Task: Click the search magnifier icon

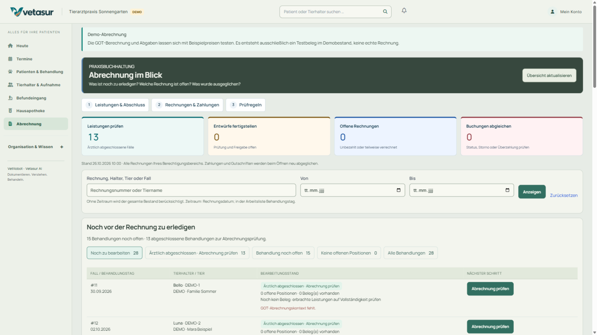Action: 385,12
